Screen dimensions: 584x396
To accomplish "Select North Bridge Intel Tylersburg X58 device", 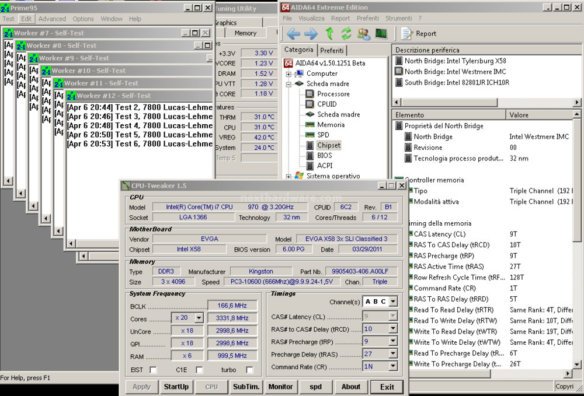I will pyautogui.click(x=455, y=61).
